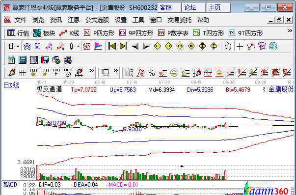Switch to the K线 candlestick chart

click(69, 33)
